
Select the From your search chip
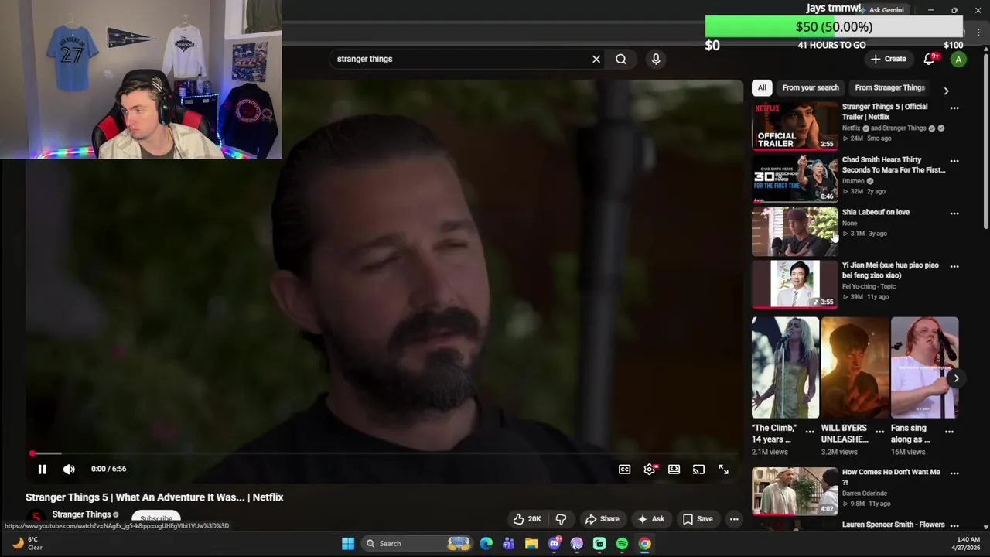(x=811, y=87)
